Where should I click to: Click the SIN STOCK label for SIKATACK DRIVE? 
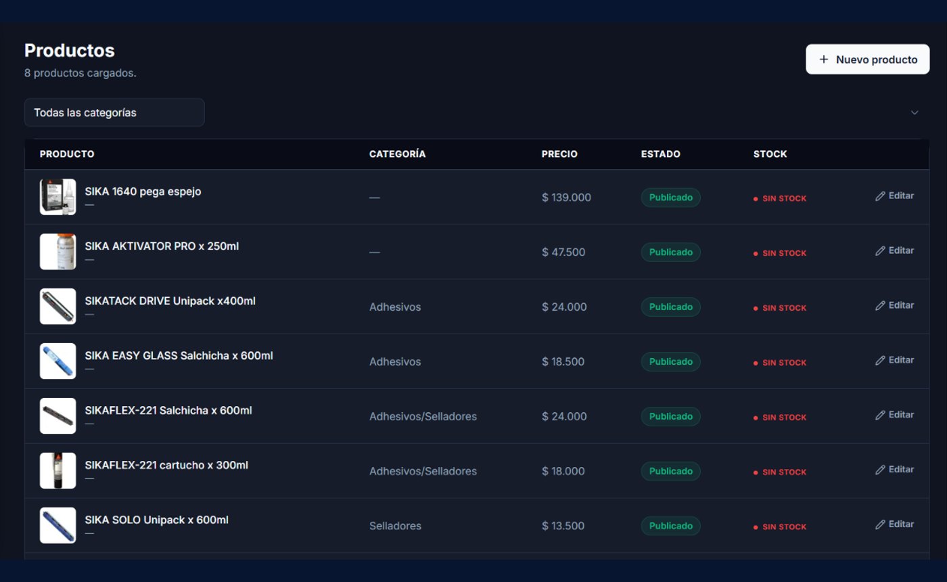pyautogui.click(x=780, y=309)
